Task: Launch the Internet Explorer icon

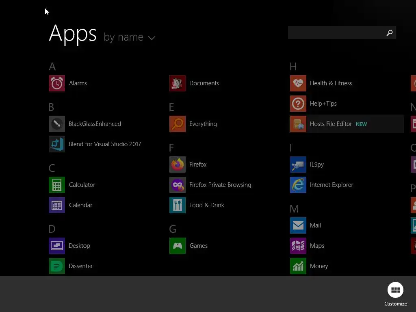Action: tap(298, 185)
